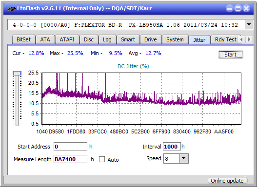Select the PLEXTOR BD-R drive entry field
The width and height of the screenshot is (257, 187).
coord(126,25)
